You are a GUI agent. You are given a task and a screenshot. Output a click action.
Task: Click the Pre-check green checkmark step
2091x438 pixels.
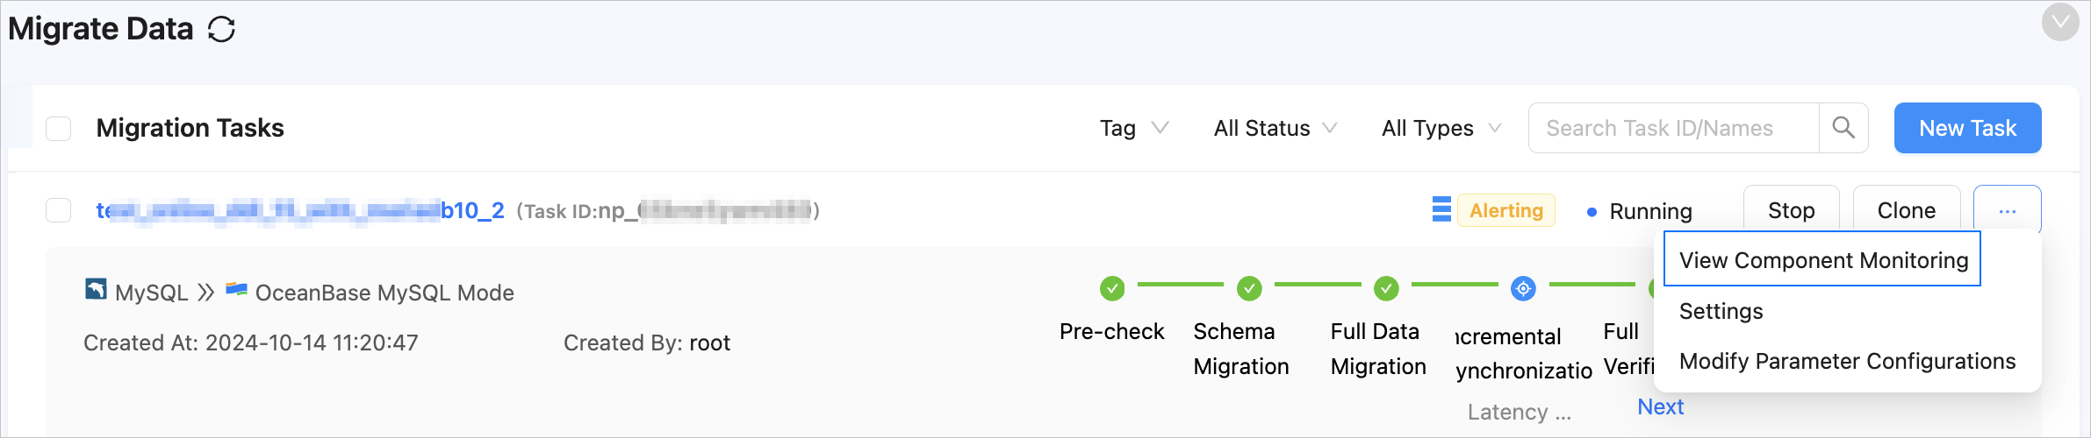click(1111, 288)
